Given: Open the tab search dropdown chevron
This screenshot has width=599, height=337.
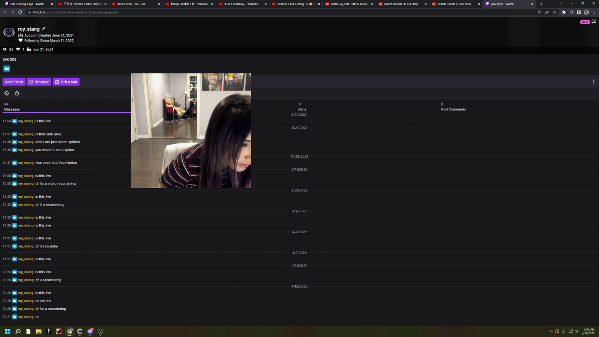Looking at the screenshot, I should tap(561, 3).
